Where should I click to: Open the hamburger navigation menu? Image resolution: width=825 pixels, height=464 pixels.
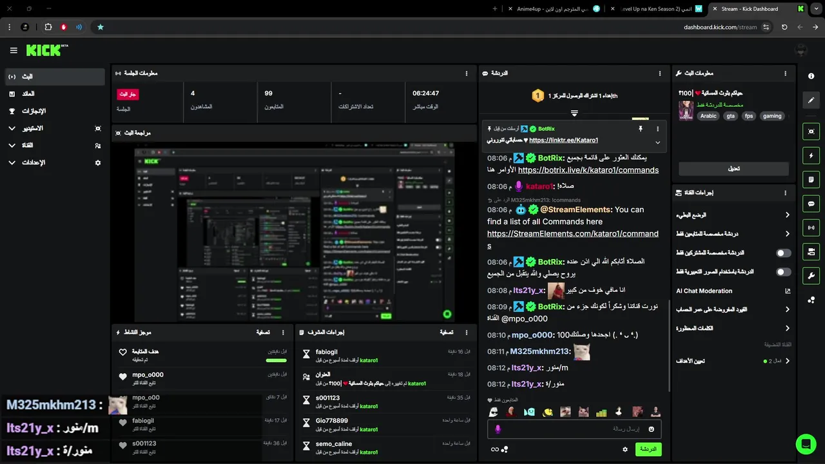point(14,50)
